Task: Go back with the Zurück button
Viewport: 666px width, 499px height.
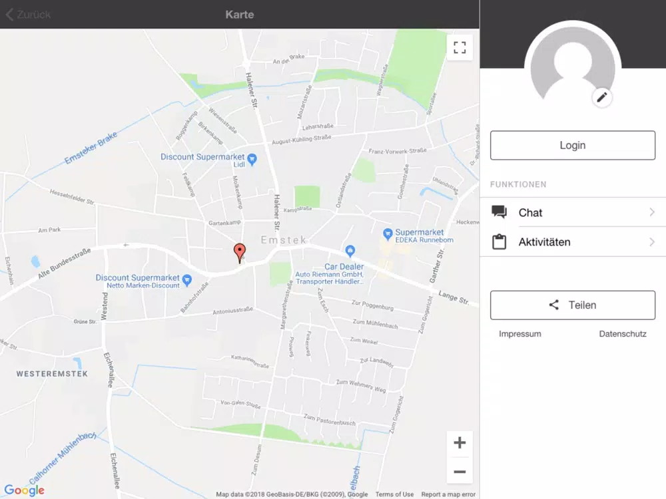Action: click(28, 15)
